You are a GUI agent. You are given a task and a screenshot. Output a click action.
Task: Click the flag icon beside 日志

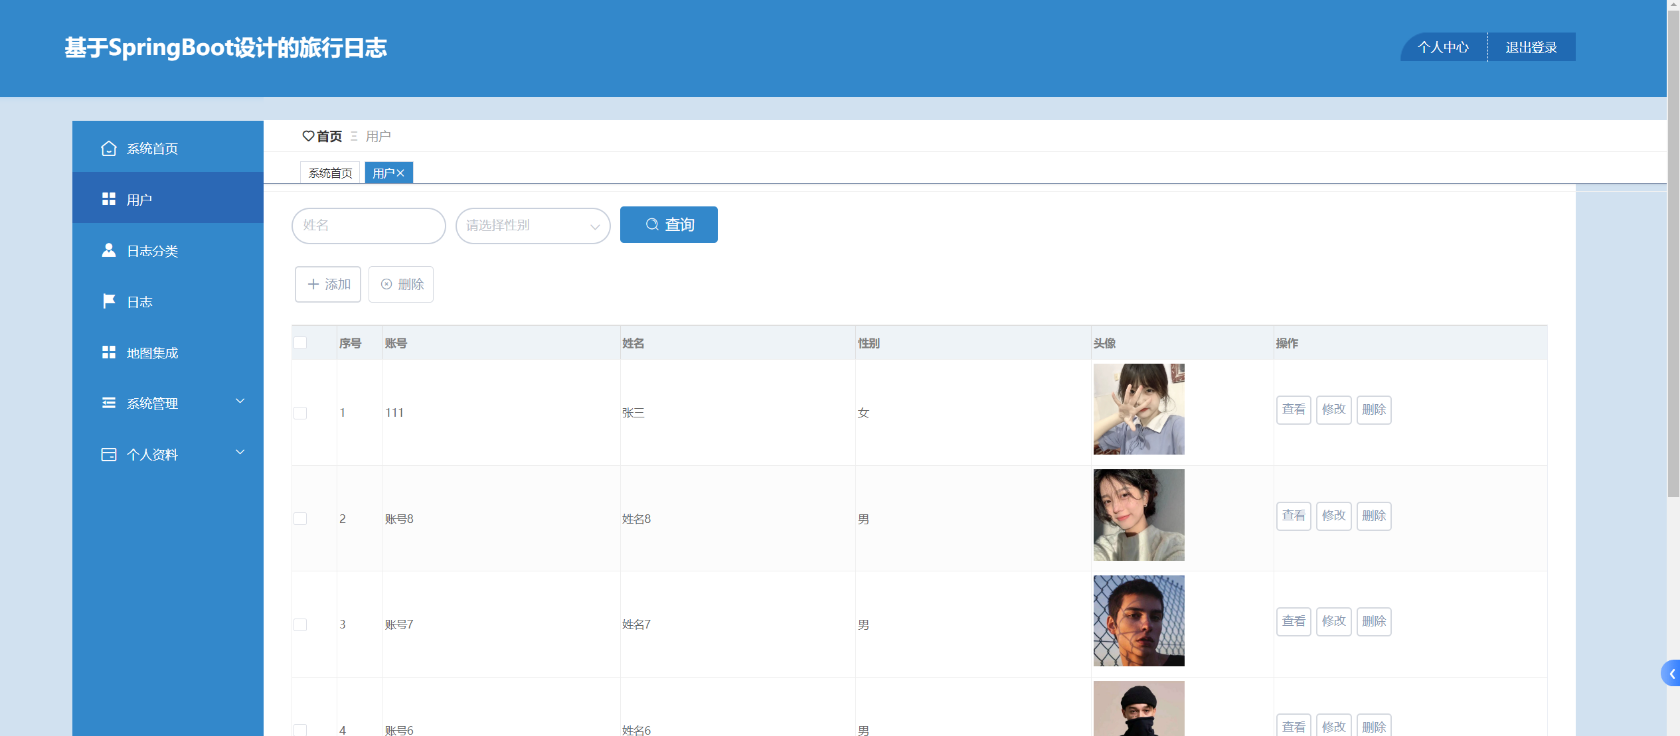click(109, 301)
